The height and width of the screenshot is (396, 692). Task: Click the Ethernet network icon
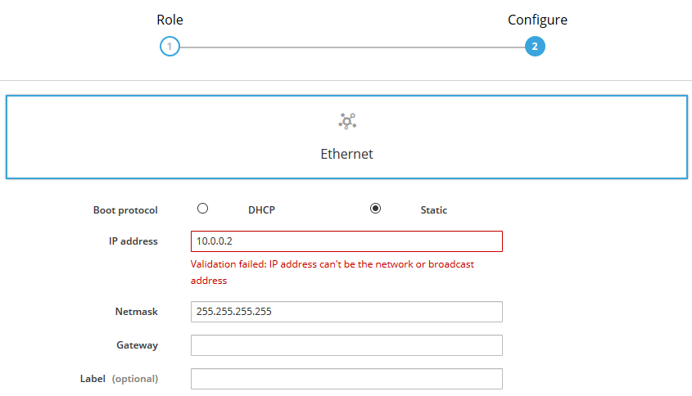(347, 122)
